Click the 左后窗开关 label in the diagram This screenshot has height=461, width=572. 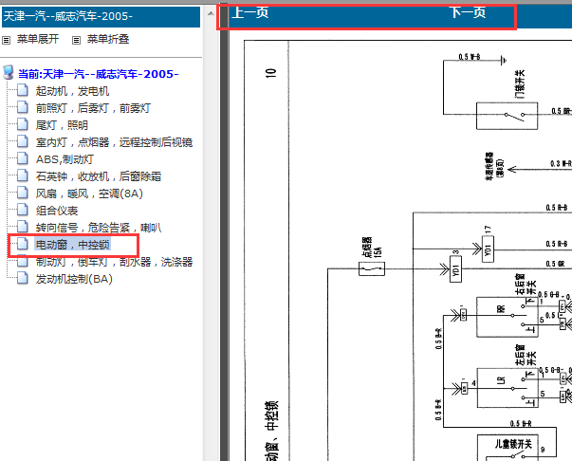[x=526, y=355]
